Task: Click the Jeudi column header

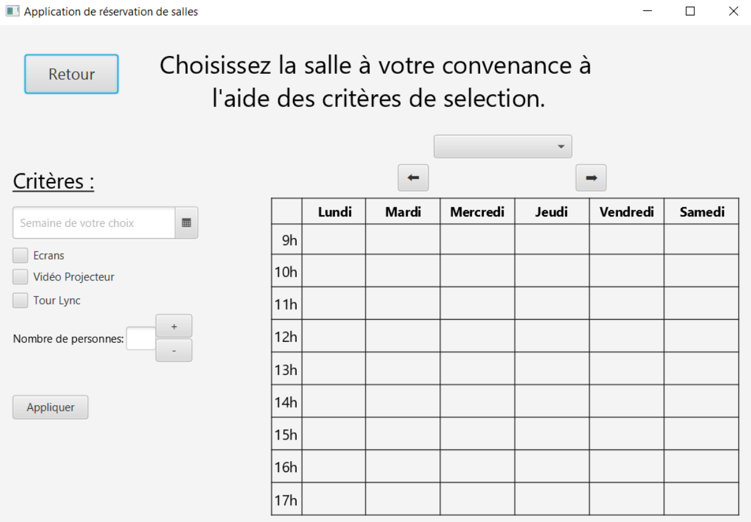Action: pyautogui.click(x=552, y=212)
